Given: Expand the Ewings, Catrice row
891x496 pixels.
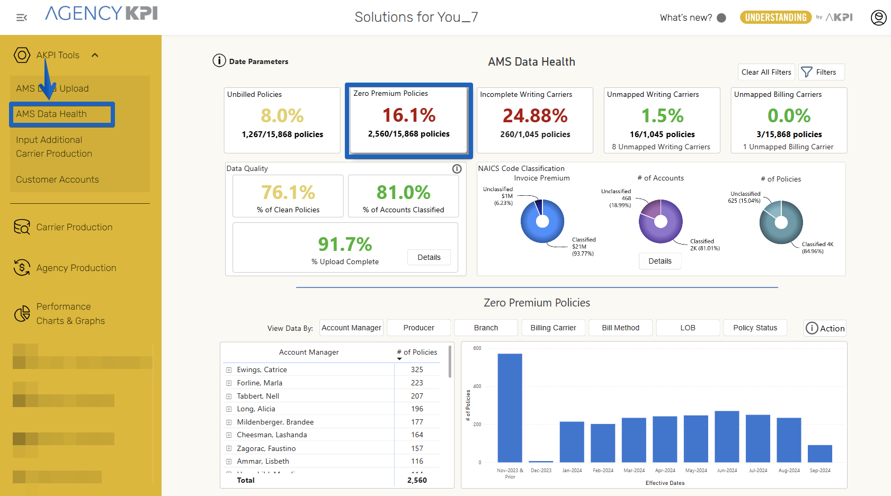Looking at the screenshot, I should coord(229,370).
